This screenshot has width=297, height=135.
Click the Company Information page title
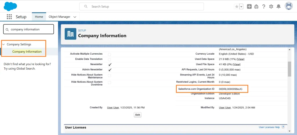point(102,36)
